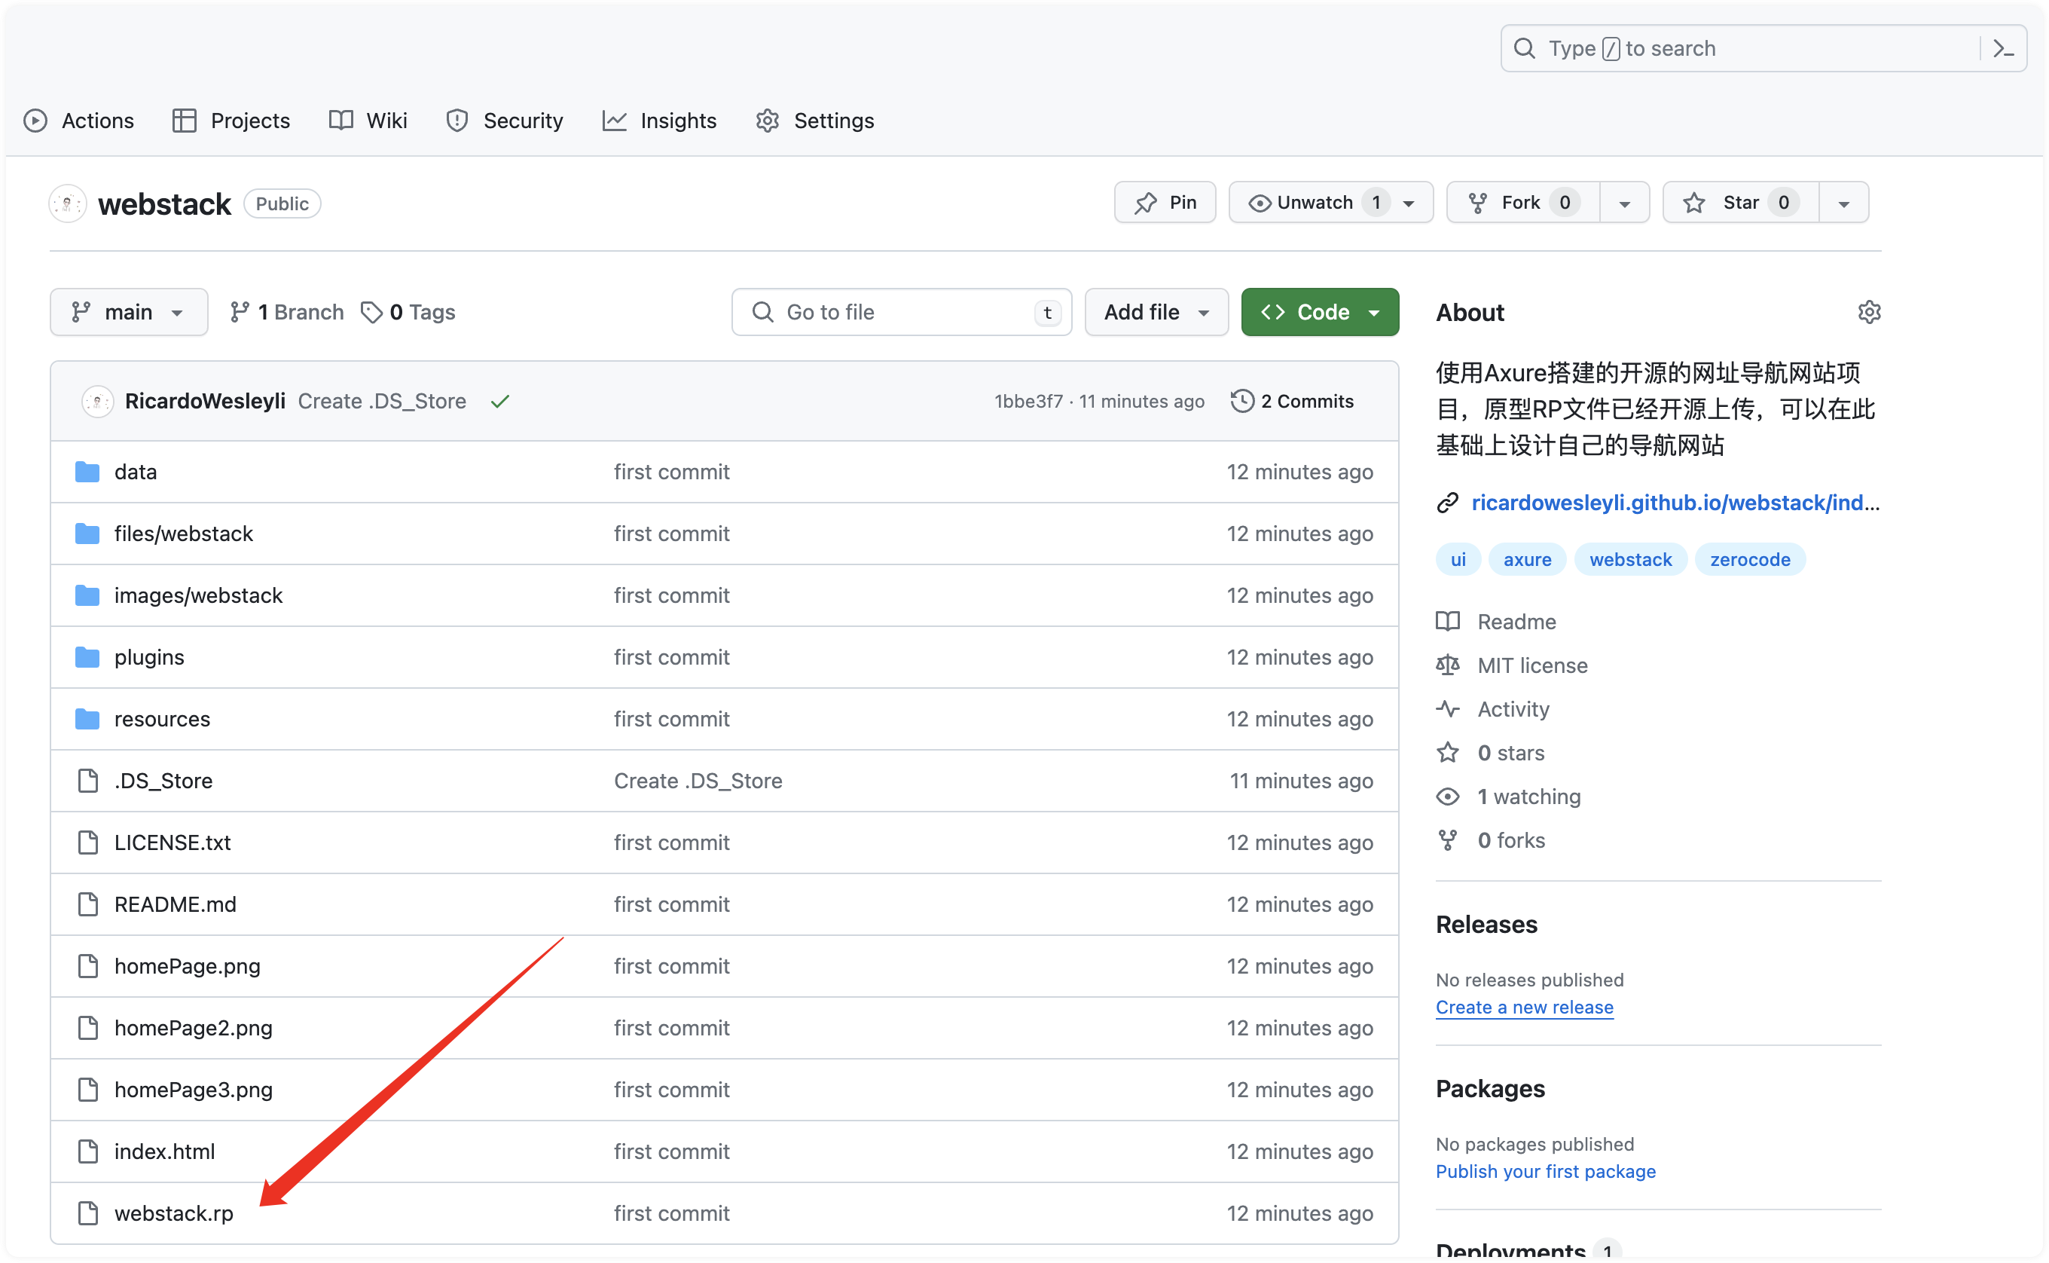Viewport: 2049px width, 1263px height.
Task: Open first commit message on data row
Action: [671, 472]
